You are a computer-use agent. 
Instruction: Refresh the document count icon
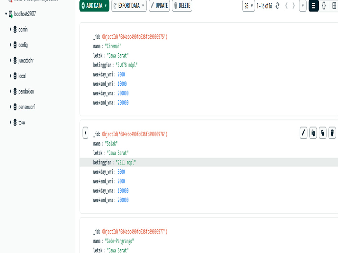(x=277, y=6)
